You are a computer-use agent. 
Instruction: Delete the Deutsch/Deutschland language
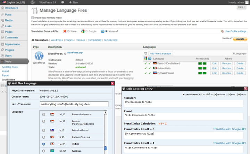(240, 63)
